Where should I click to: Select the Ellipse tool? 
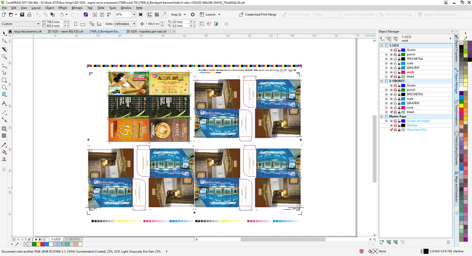click(4, 87)
